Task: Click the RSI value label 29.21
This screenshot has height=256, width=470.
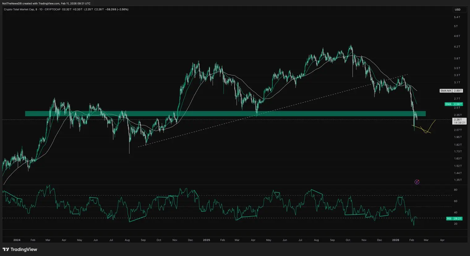Action: 457,219
